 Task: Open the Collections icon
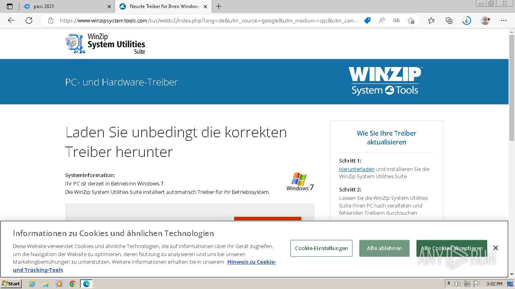pyautogui.click(x=449, y=20)
